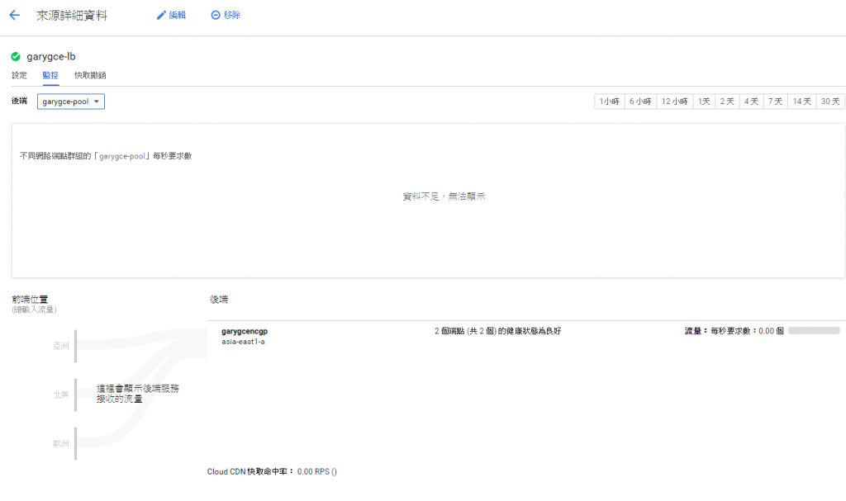Set time range to 6 小時
This screenshot has width=846, height=501.
(640, 102)
